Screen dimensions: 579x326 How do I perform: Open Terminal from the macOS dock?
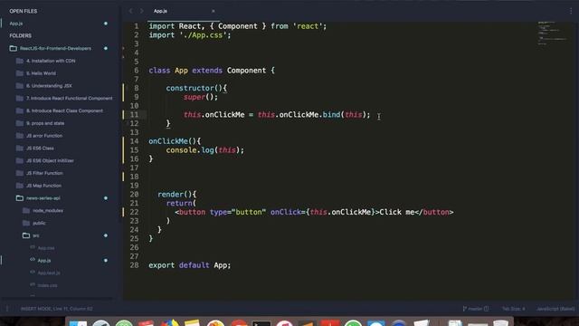tap(261, 323)
